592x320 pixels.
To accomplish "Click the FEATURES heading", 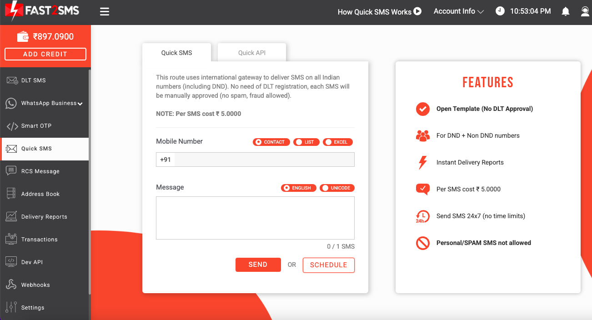I will tap(488, 82).
